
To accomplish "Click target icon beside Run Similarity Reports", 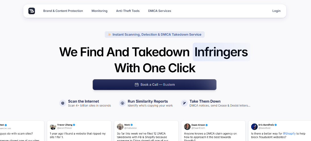I will [x=122, y=103].
